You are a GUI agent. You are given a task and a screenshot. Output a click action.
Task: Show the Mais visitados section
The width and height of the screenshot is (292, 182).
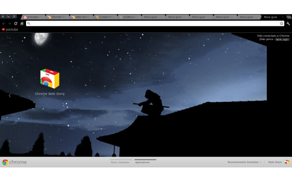(120, 162)
